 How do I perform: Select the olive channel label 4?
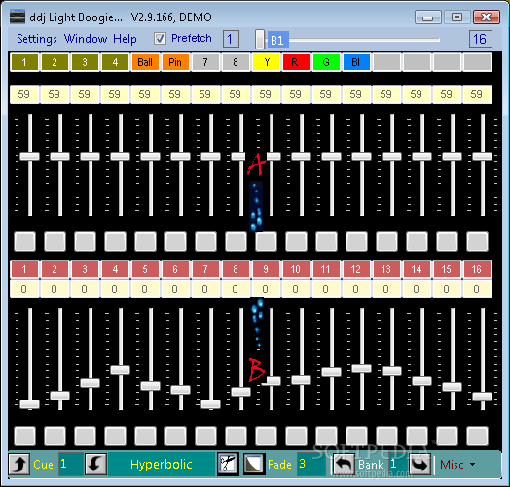(x=115, y=62)
